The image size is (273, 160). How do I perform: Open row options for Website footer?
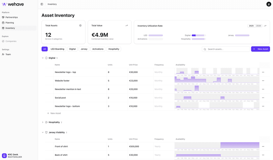click(263, 81)
